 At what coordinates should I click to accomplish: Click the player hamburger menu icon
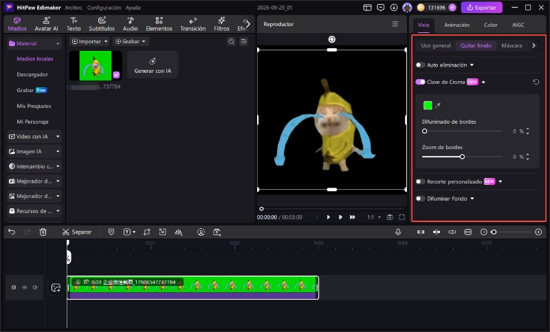click(395, 24)
